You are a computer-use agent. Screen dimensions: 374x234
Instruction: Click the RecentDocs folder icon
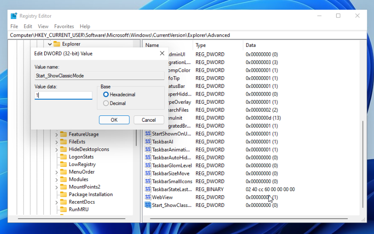click(x=64, y=202)
